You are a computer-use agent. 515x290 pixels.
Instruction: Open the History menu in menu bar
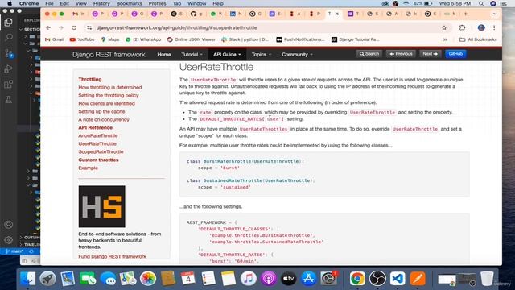click(x=101, y=3)
